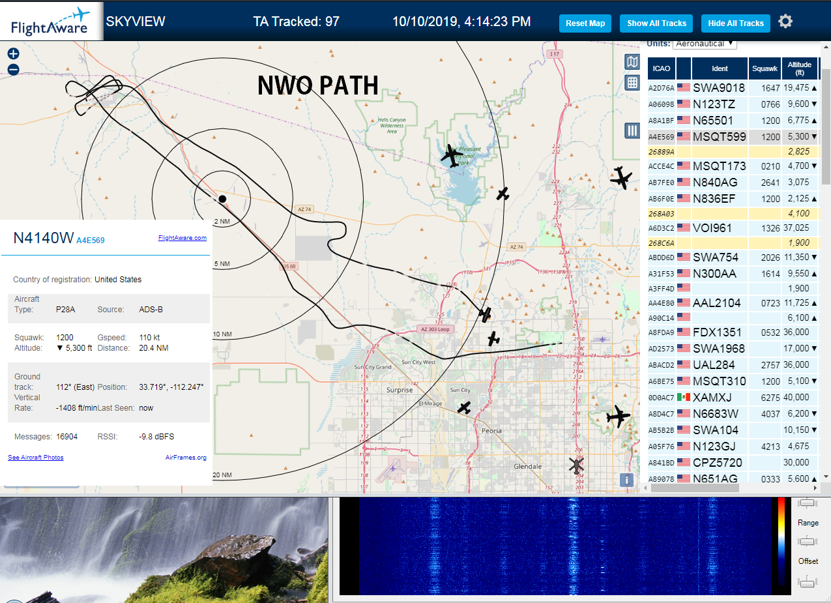Select the N123TZ aircraft row
831x603 pixels.
[733, 104]
